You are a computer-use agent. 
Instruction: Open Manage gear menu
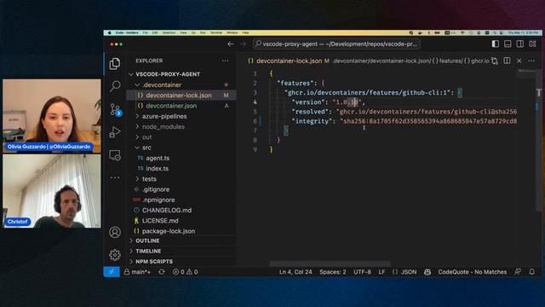115,255
